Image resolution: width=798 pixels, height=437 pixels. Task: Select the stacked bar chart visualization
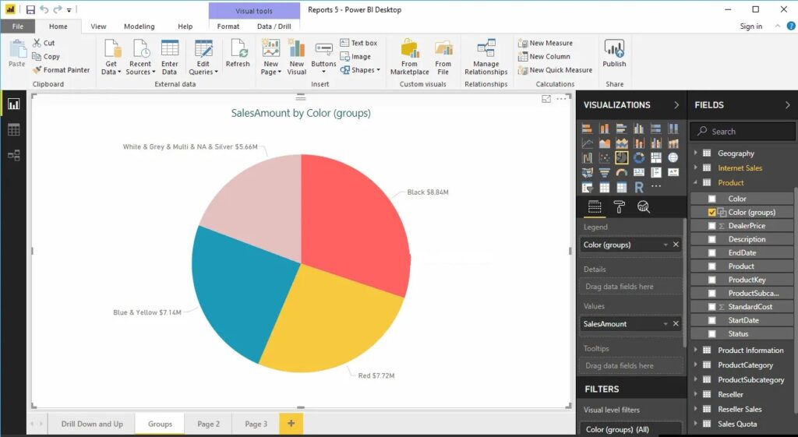587,129
